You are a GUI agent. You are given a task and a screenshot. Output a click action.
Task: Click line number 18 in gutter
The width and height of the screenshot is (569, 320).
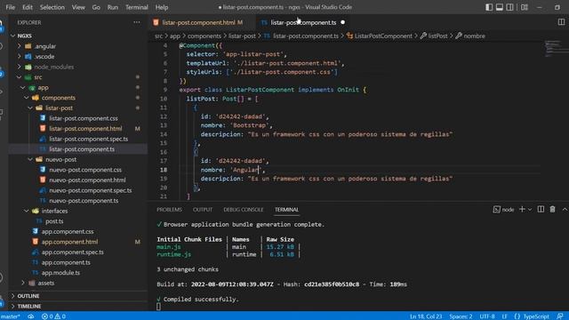164,170
